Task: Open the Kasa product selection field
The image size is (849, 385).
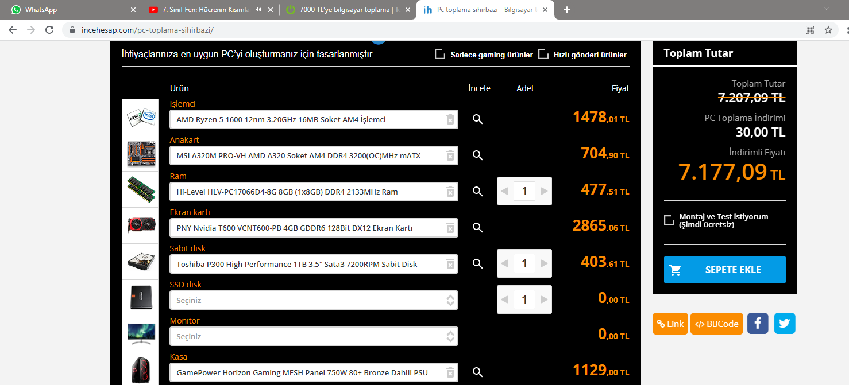Action: 314,372
